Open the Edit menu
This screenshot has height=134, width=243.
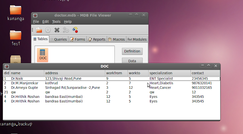(46, 22)
